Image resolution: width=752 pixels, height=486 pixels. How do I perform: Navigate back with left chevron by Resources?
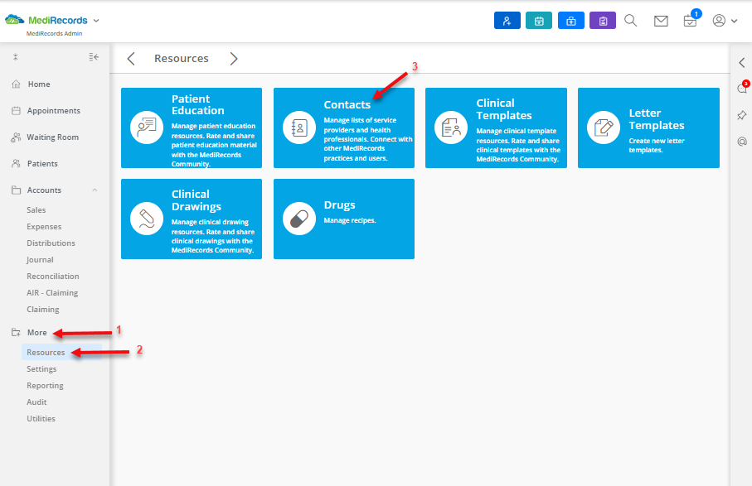pos(130,59)
